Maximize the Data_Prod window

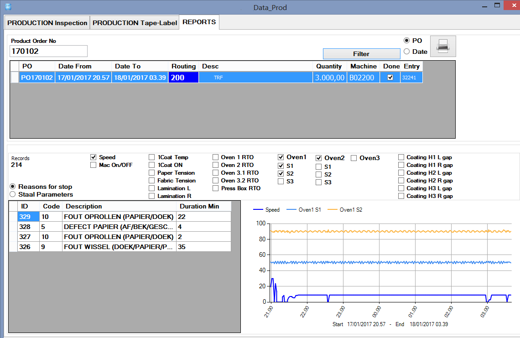pos(497,5)
